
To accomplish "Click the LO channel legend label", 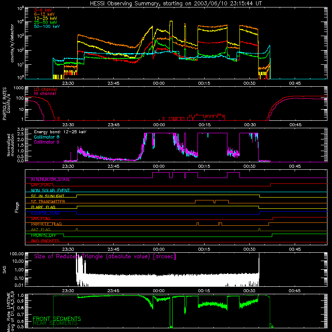I will click(46, 89).
